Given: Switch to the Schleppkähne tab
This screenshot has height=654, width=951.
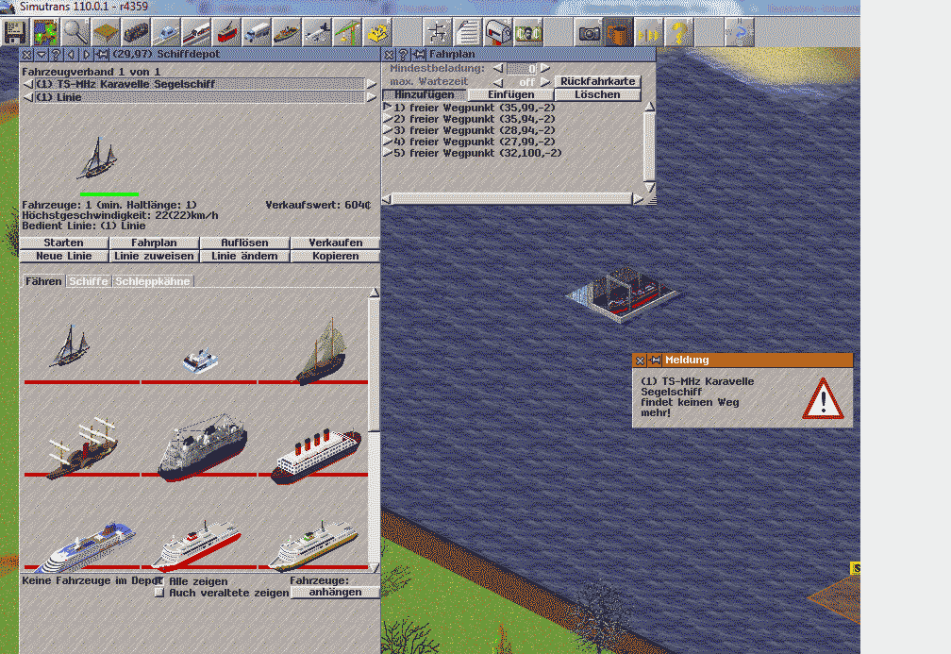Looking at the screenshot, I should (x=153, y=281).
